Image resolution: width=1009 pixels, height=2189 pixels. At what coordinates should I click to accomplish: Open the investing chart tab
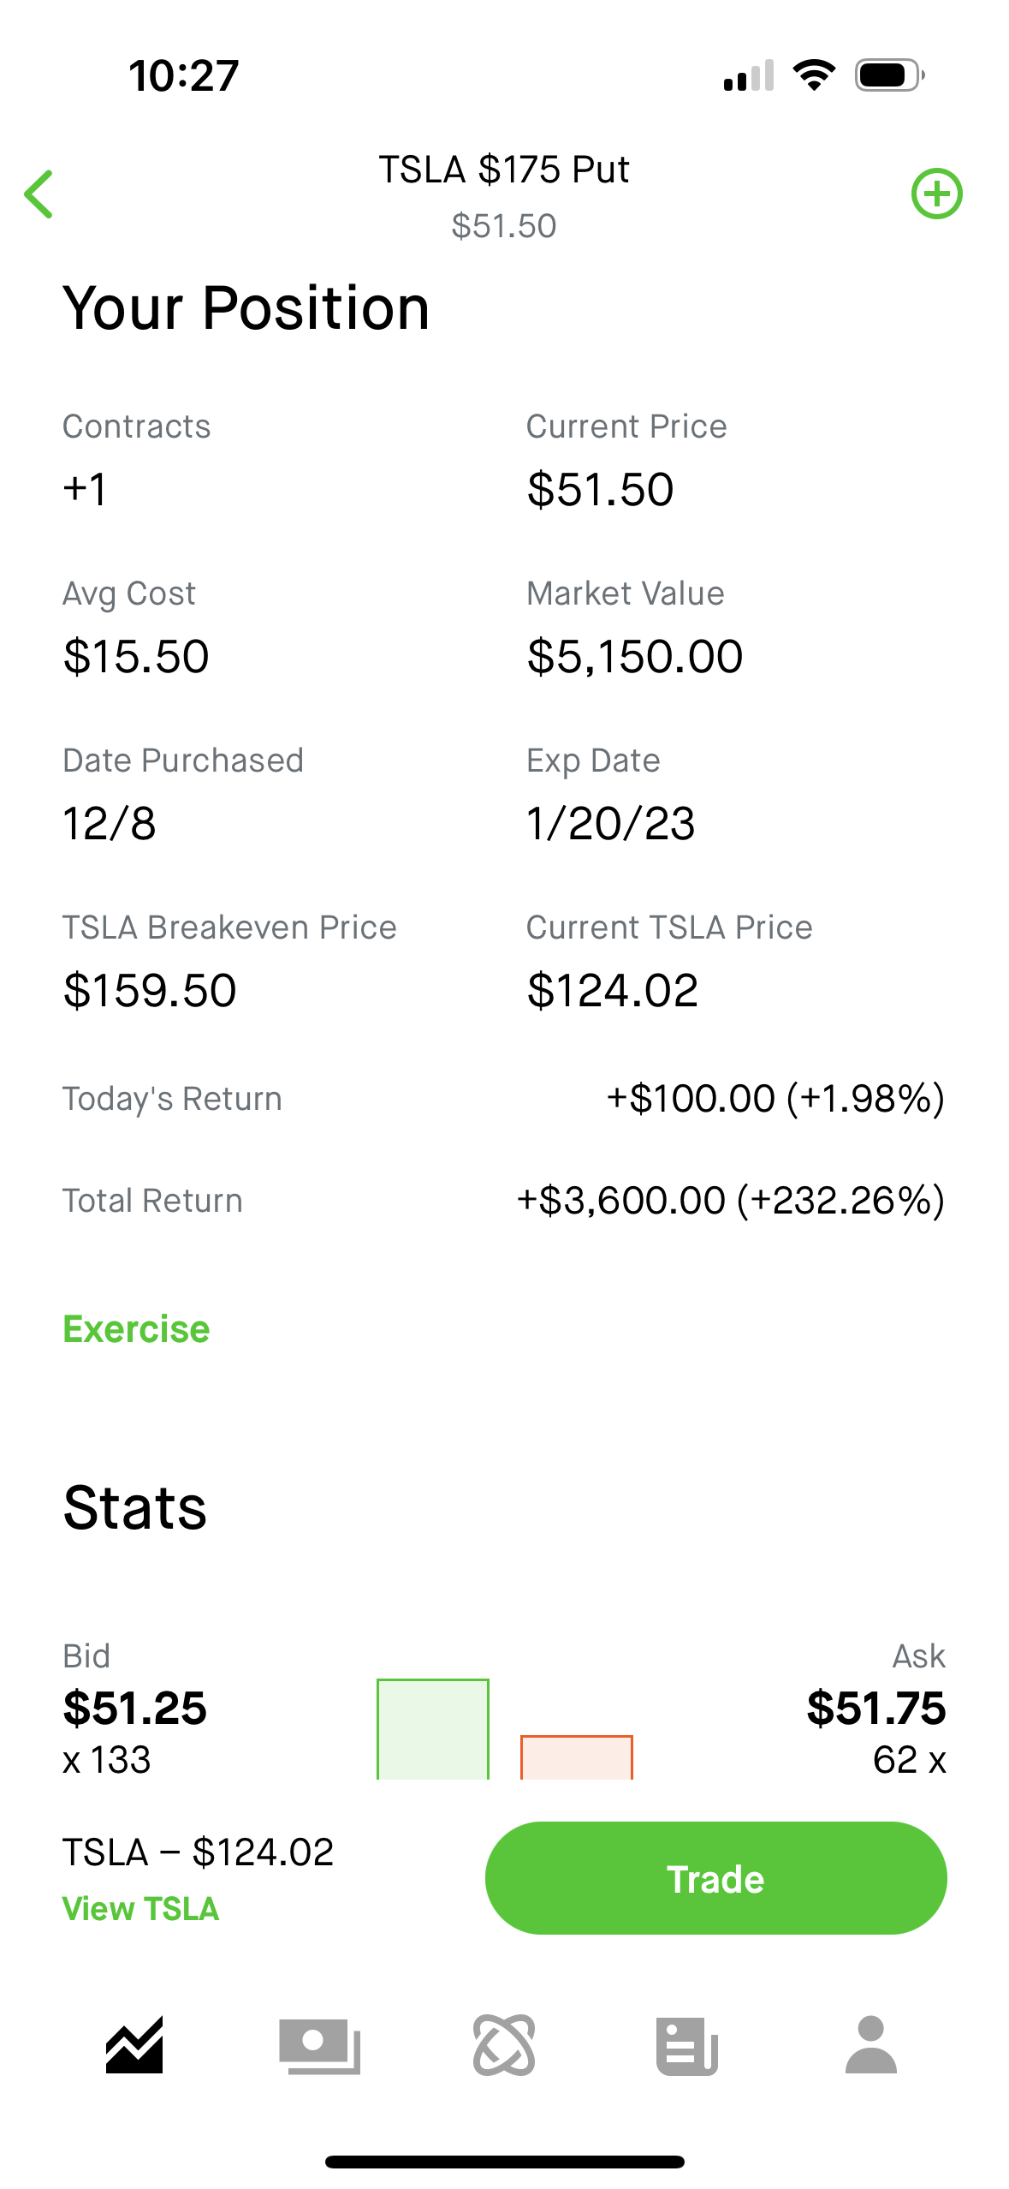coord(134,2045)
